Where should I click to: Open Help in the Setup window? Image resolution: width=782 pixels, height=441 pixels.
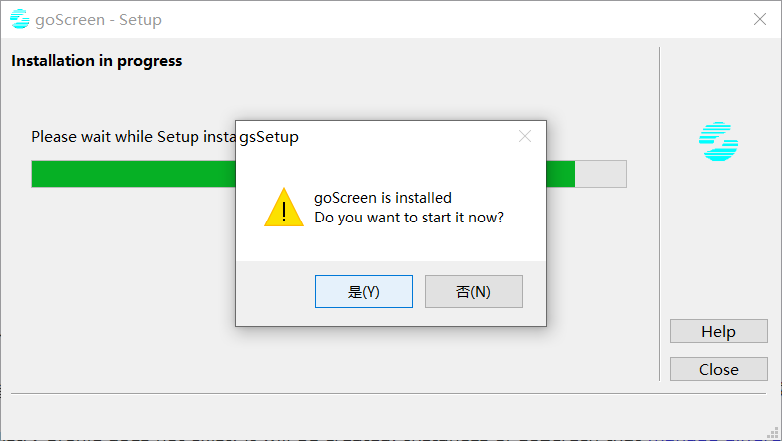[x=718, y=332]
